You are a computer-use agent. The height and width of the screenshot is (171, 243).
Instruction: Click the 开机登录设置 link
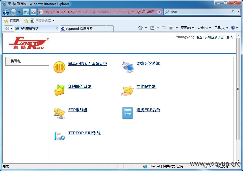click(x=214, y=37)
